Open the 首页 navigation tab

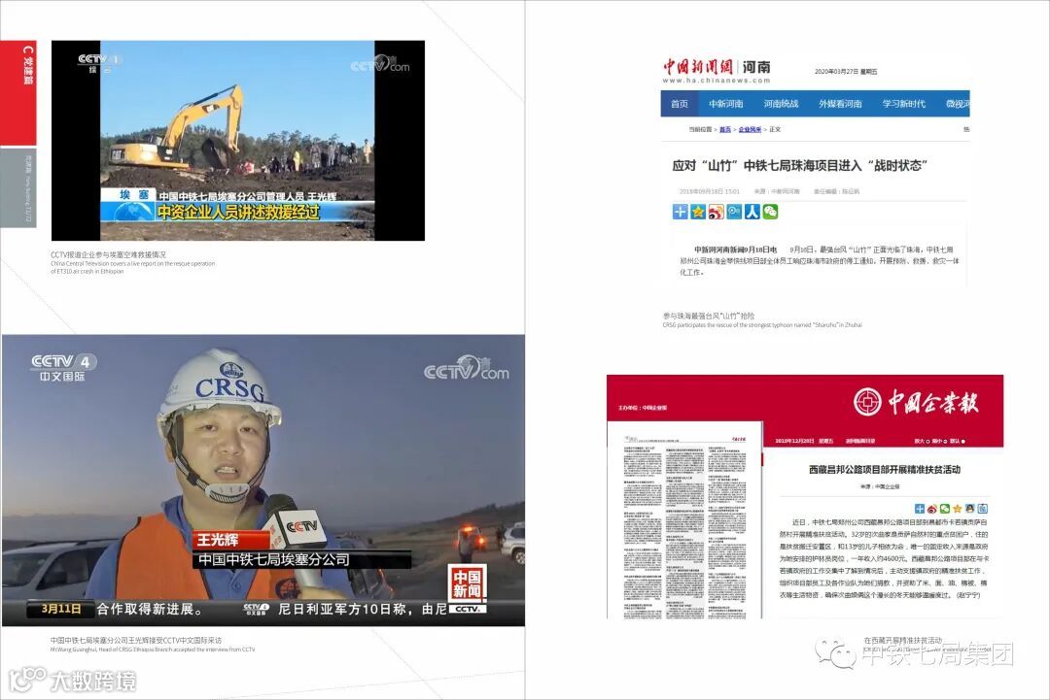point(679,104)
